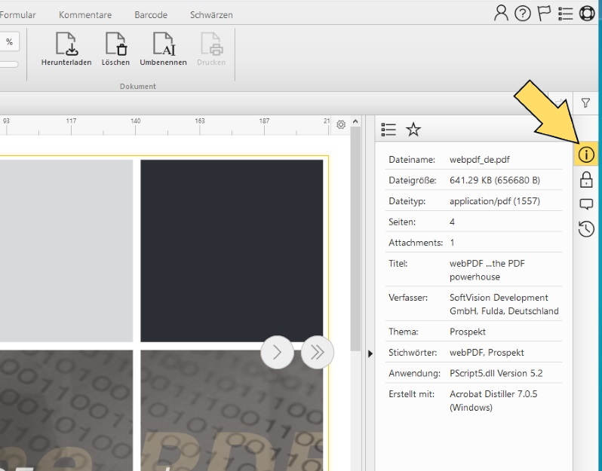Click the filter funnel icon
The image size is (602, 471).
[585, 102]
